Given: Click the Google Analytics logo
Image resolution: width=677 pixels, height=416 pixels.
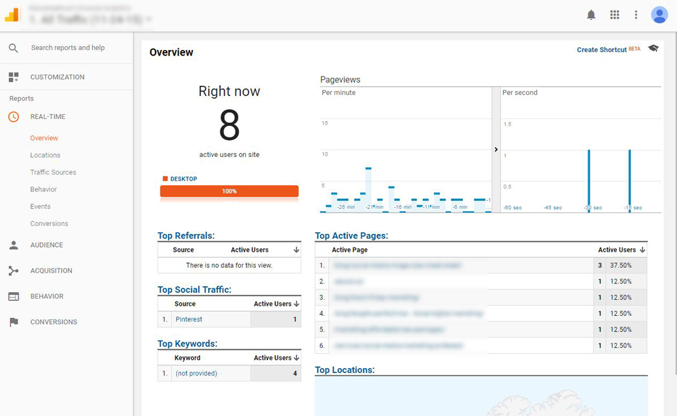Looking at the screenshot, I should pos(12,14).
